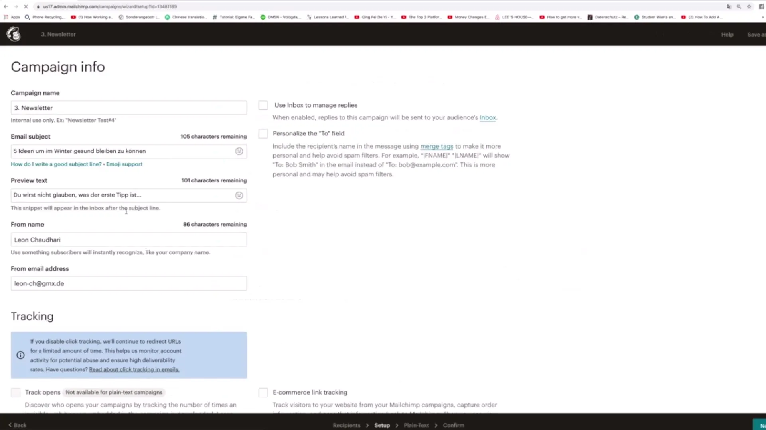The image size is (766, 430).
Task: Click the browser forward arrow
Action: click(16, 6)
